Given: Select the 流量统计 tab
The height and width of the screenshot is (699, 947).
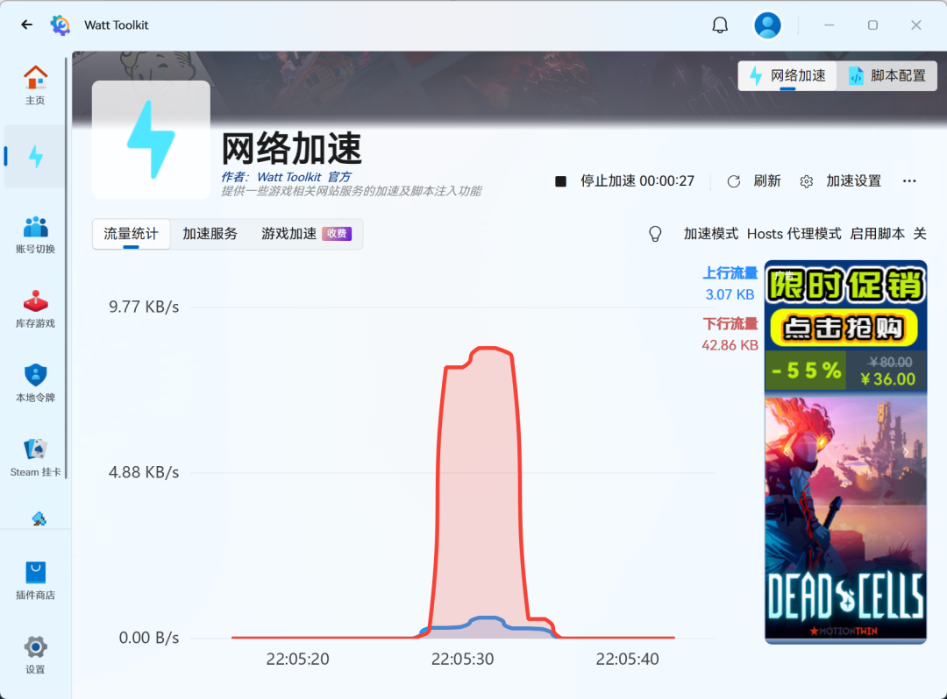Looking at the screenshot, I should [132, 234].
